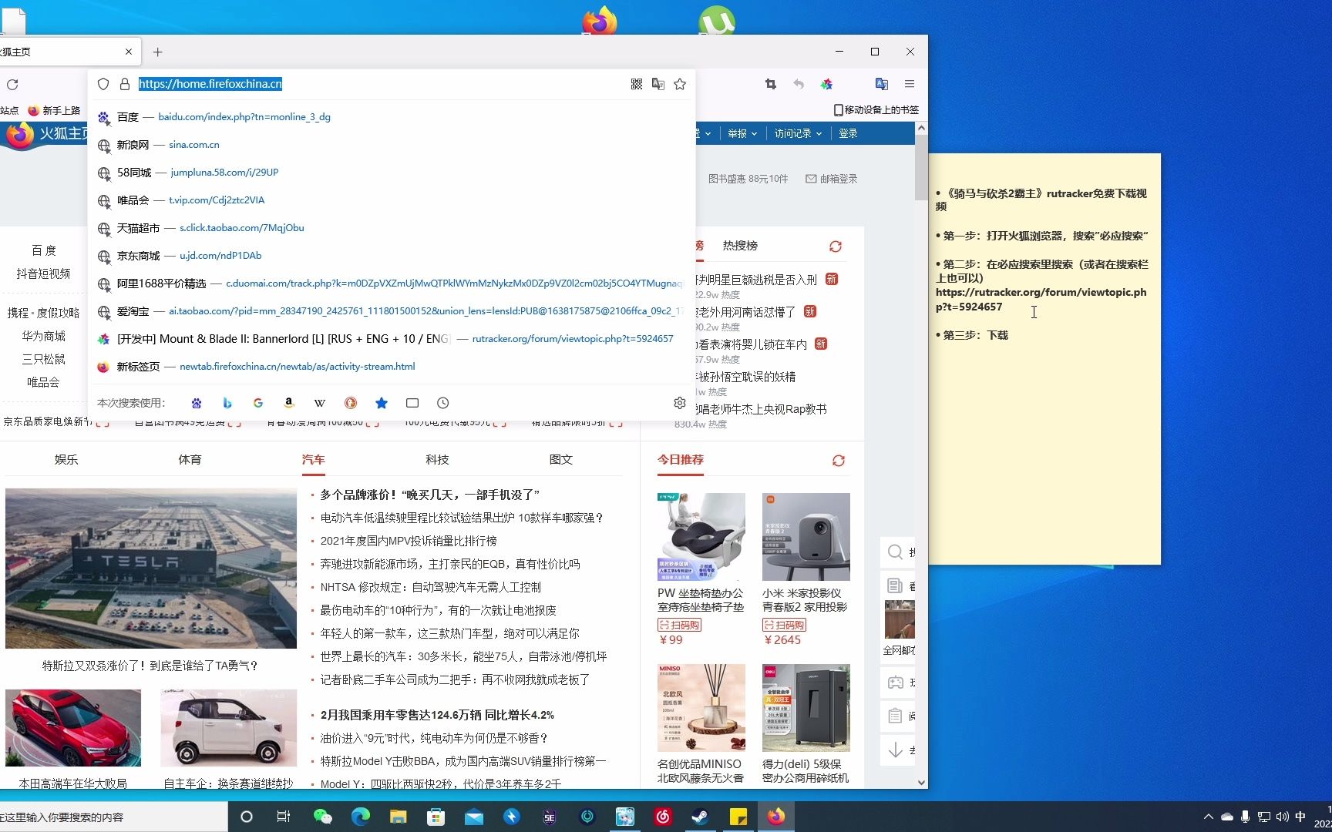
Task: Search this time with Amazon engine icon
Action: (x=289, y=403)
